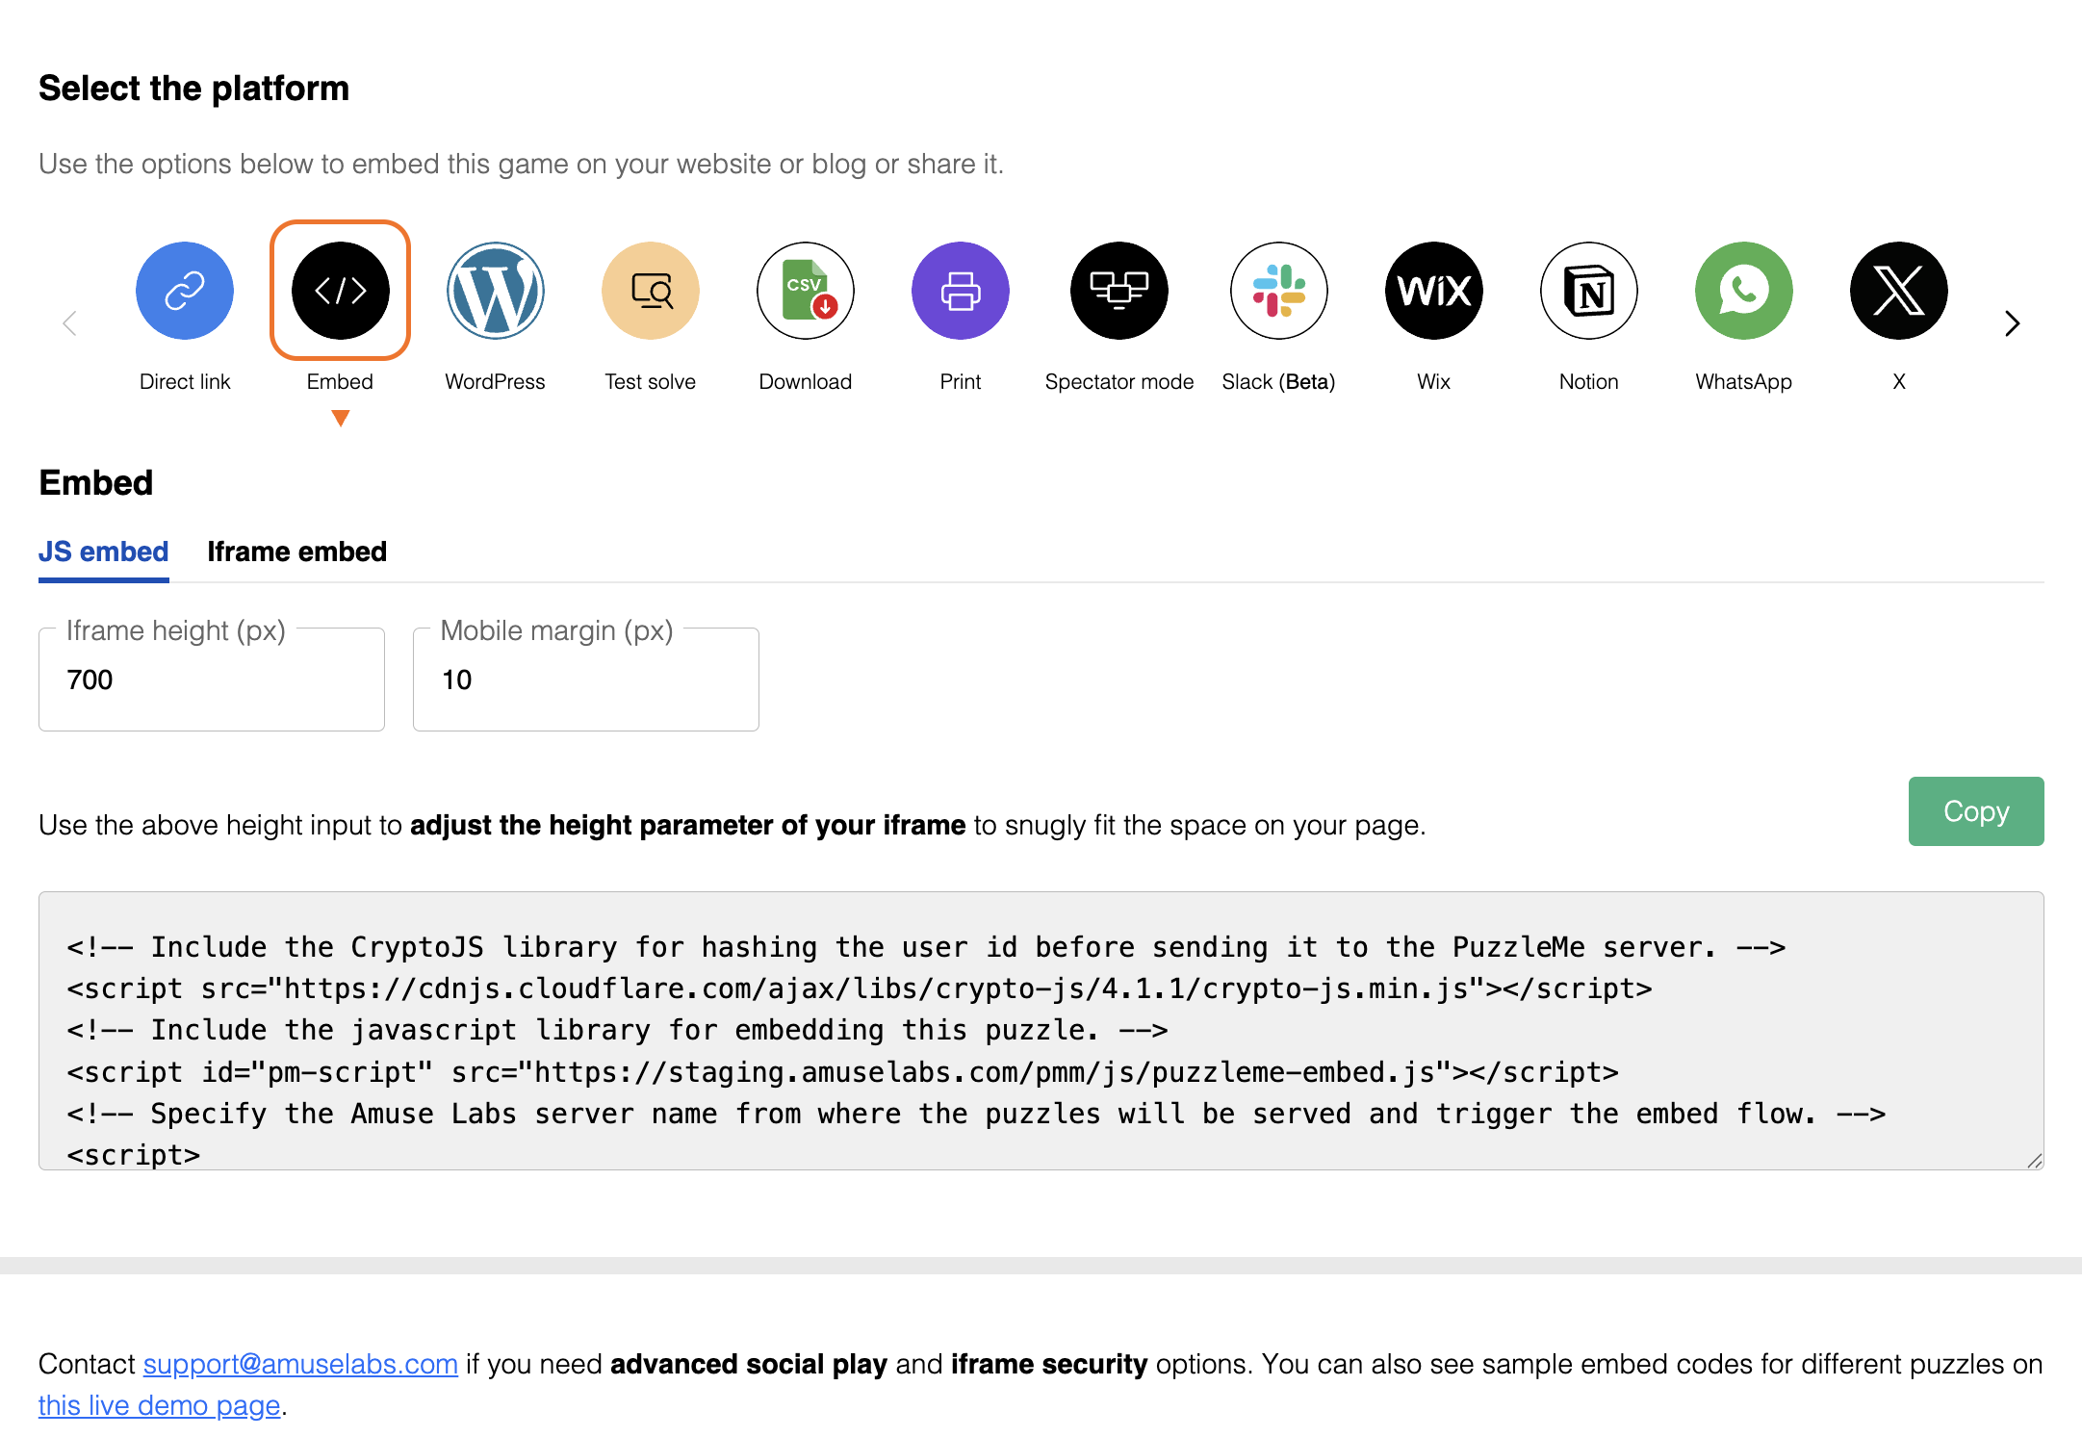This screenshot has width=2082, height=1437.
Task: Open the Print option
Action: 961,291
